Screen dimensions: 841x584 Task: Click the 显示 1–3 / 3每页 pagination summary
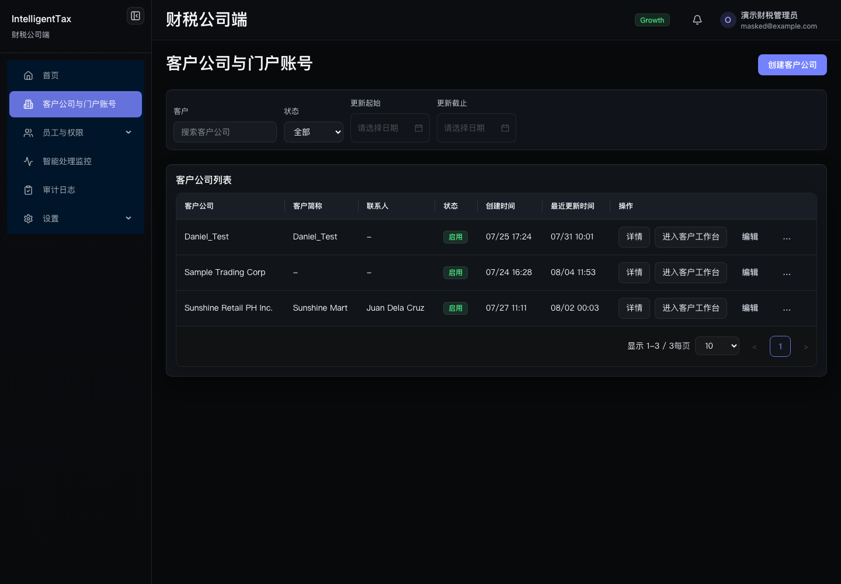click(x=659, y=346)
